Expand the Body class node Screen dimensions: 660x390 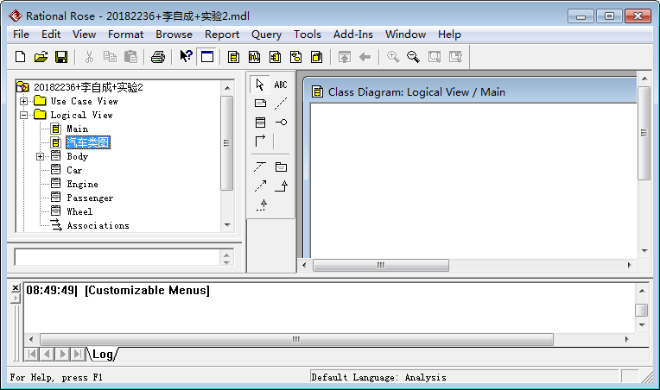pos(40,157)
